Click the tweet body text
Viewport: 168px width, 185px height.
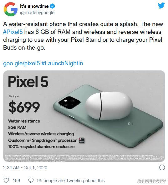[83, 36]
